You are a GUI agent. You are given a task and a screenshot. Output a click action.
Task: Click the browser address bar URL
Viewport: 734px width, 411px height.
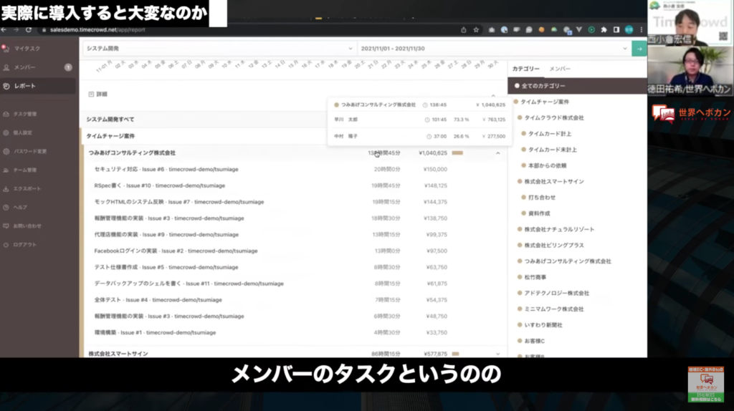pyautogui.click(x=97, y=30)
